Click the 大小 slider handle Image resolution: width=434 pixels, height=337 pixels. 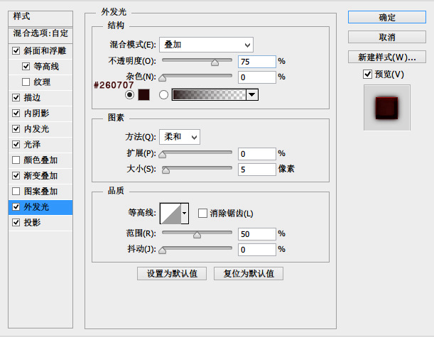coord(166,170)
